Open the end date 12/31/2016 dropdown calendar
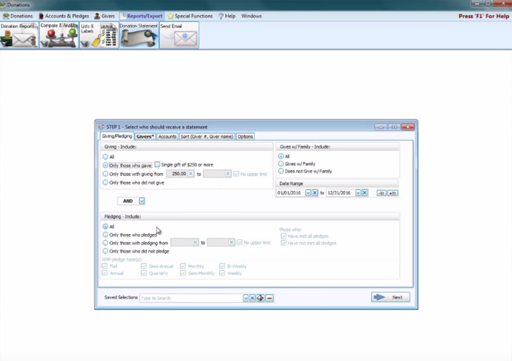This screenshot has height=361, width=512. 358,193
